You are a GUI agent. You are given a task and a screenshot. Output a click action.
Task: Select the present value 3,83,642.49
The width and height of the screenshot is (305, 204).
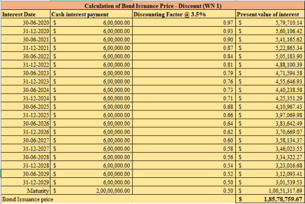click(270, 123)
